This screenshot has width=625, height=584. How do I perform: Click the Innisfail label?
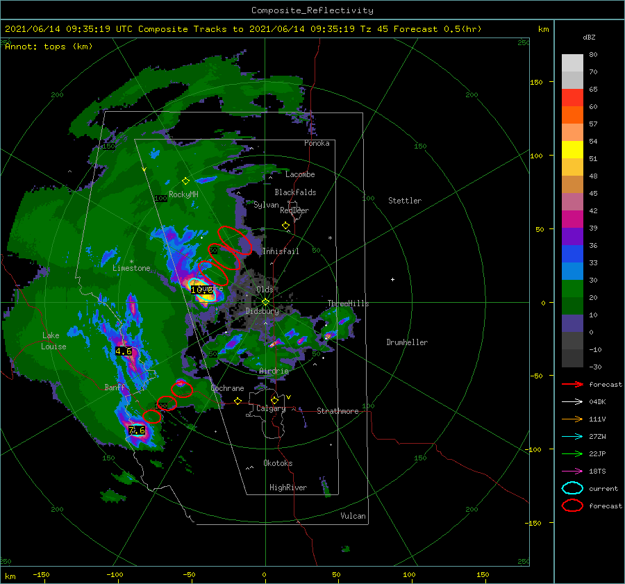tap(281, 251)
